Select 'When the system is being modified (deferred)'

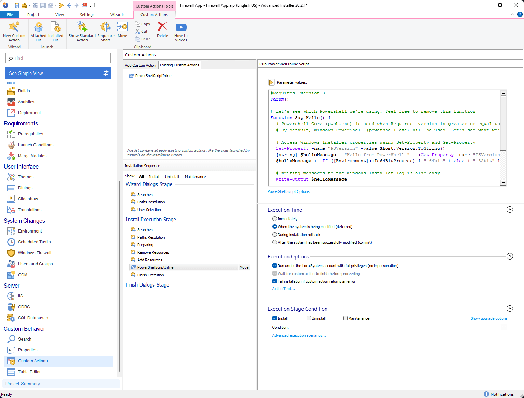coord(274,227)
